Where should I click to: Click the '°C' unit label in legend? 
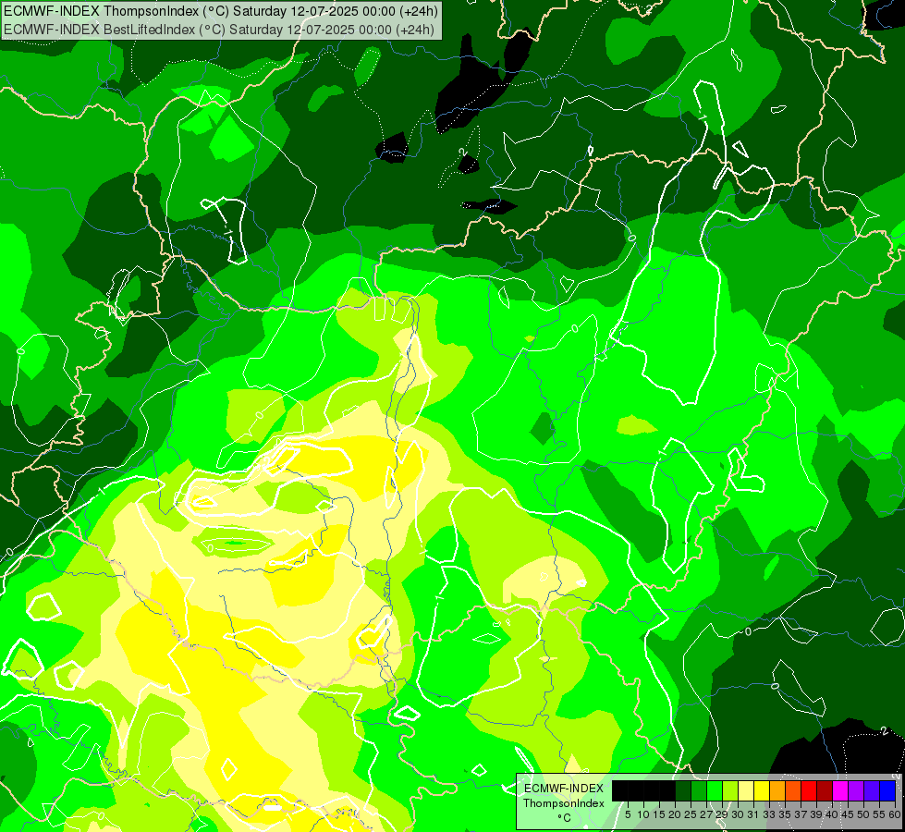coord(565,818)
